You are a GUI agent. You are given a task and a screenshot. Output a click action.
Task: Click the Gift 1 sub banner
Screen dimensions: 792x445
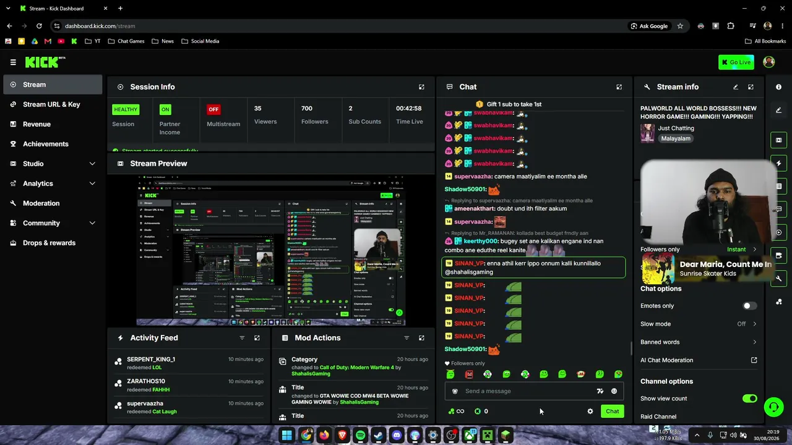(509, 104)
